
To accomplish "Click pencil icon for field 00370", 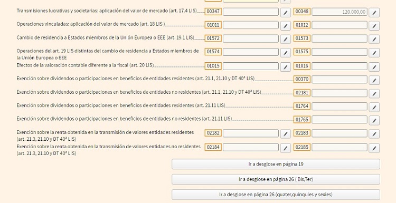I will 374,80.
